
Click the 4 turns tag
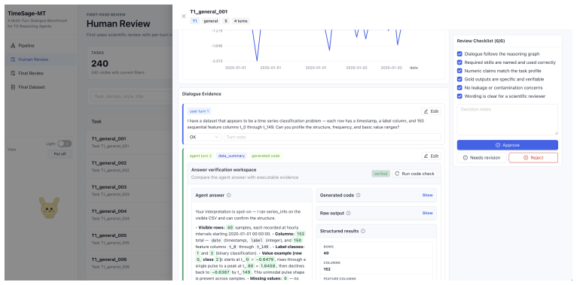240,21
